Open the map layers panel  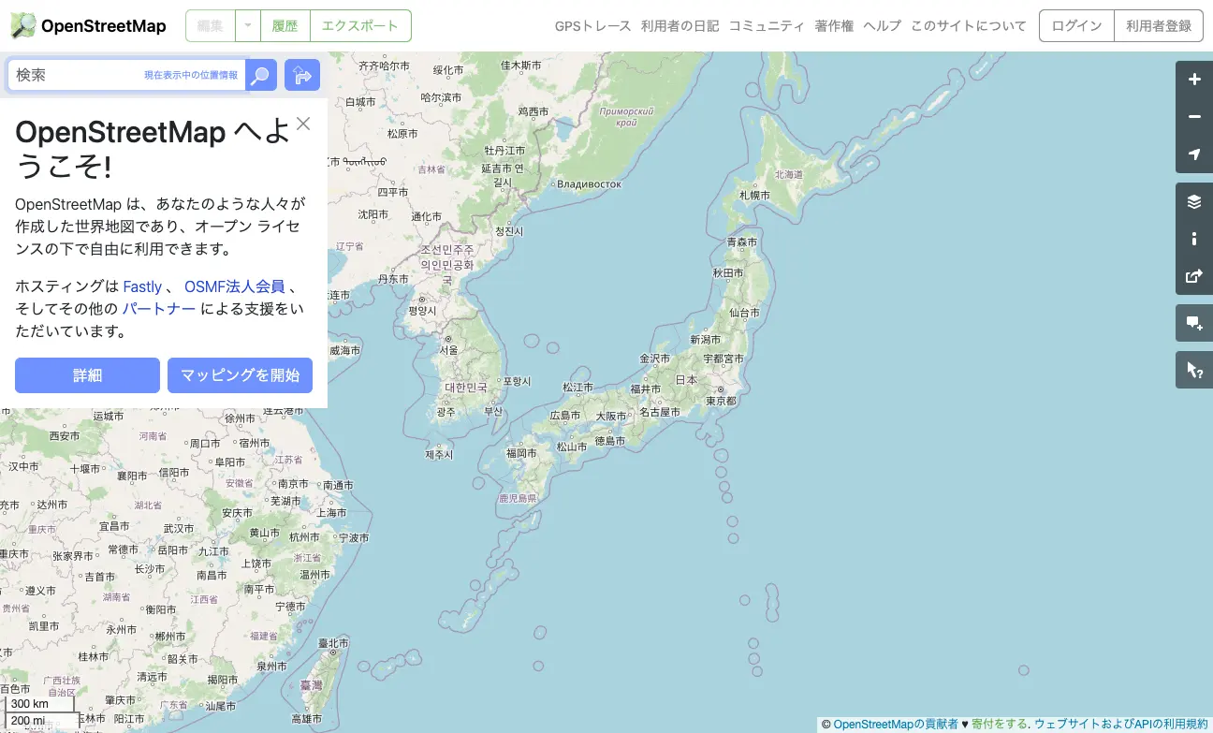coord(1193,201)
